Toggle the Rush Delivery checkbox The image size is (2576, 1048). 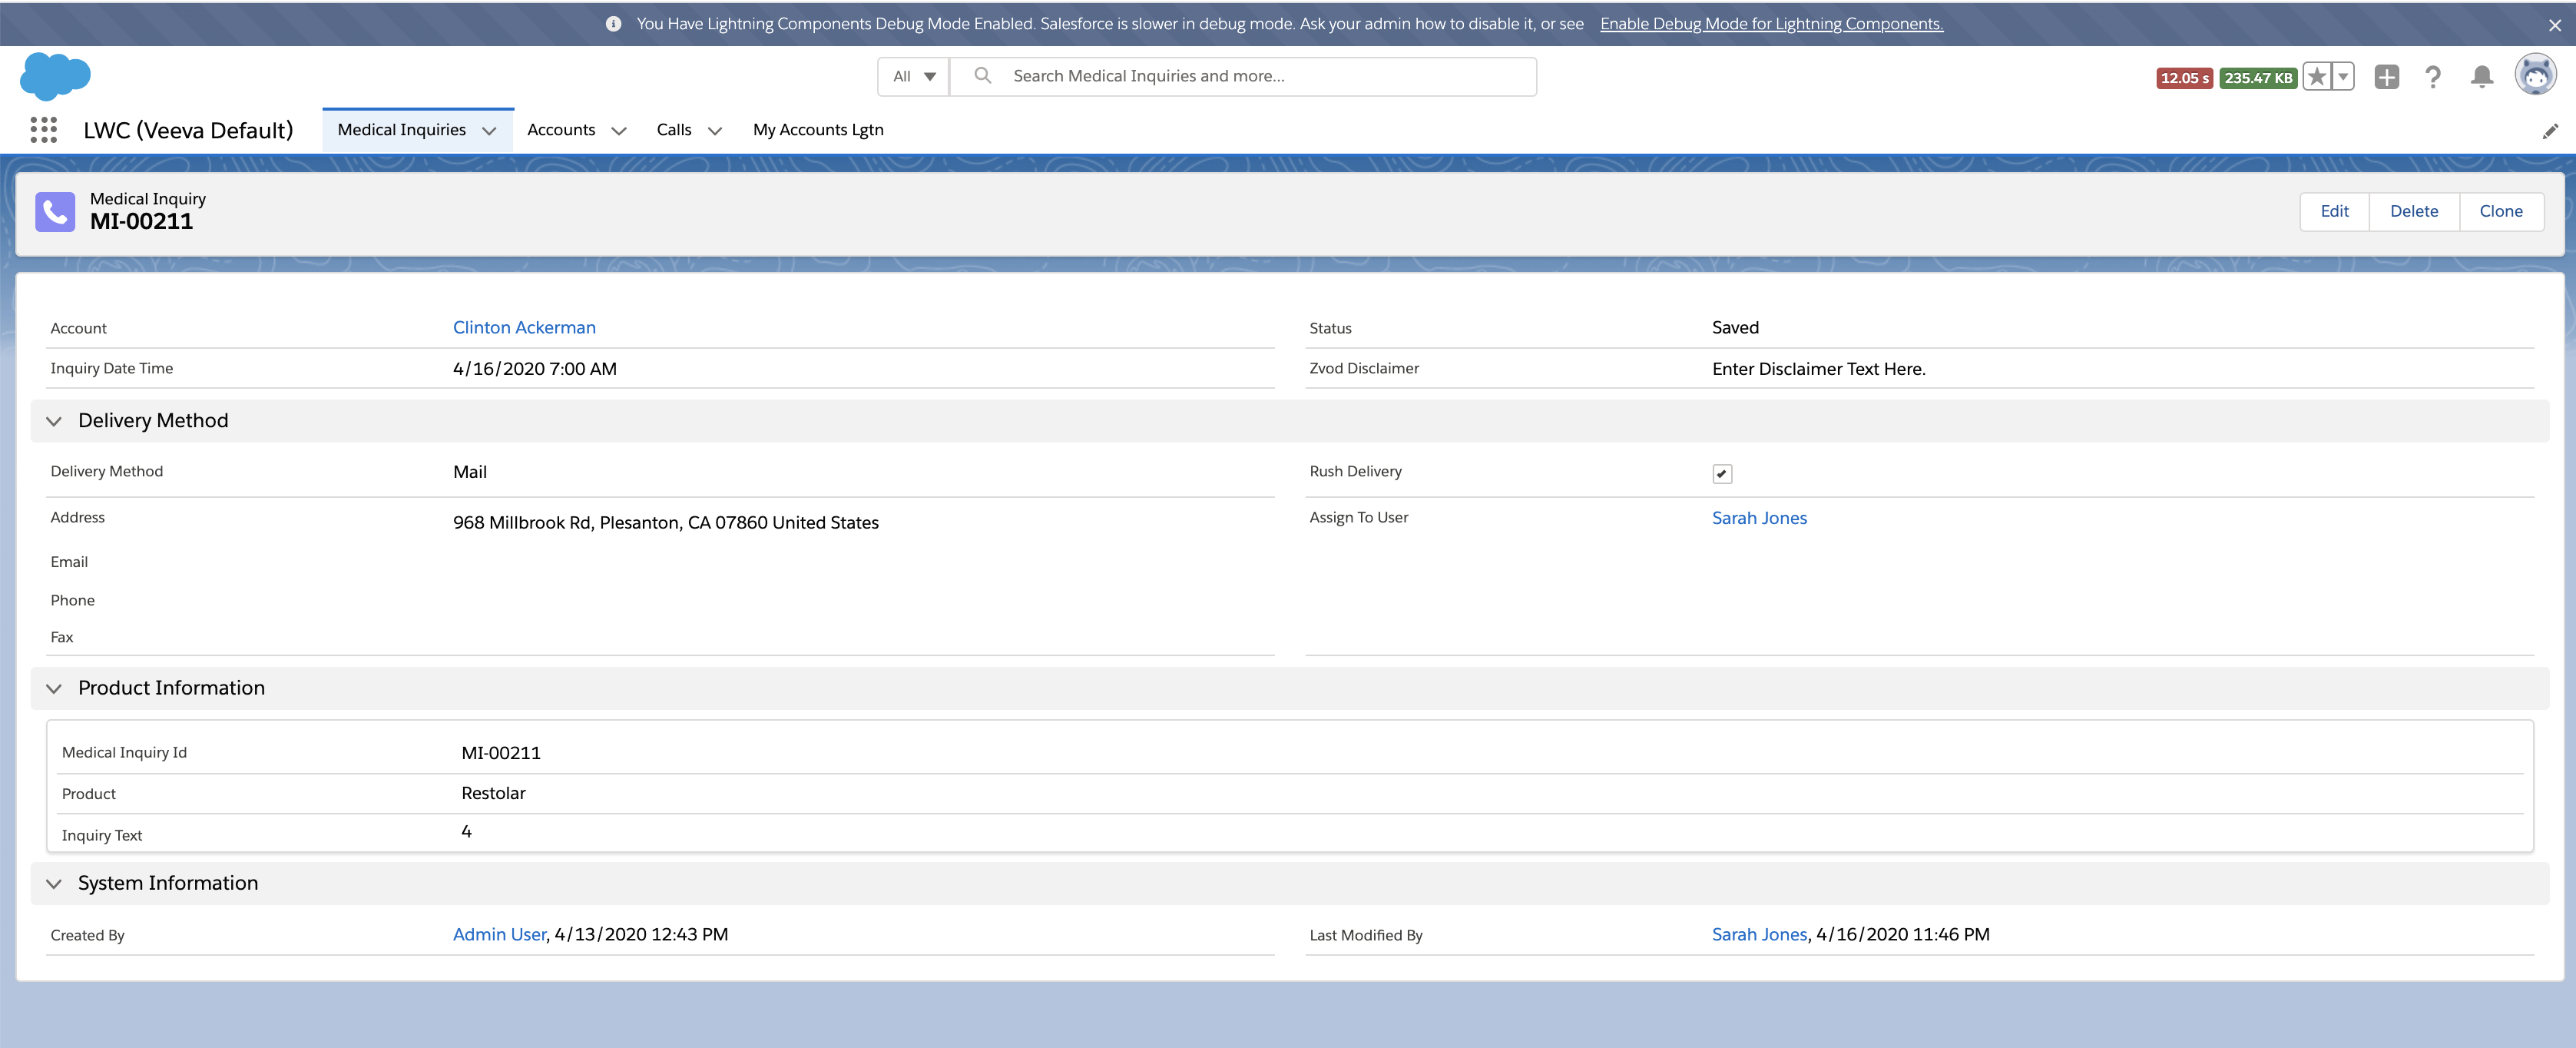(x=1721, y=474)
